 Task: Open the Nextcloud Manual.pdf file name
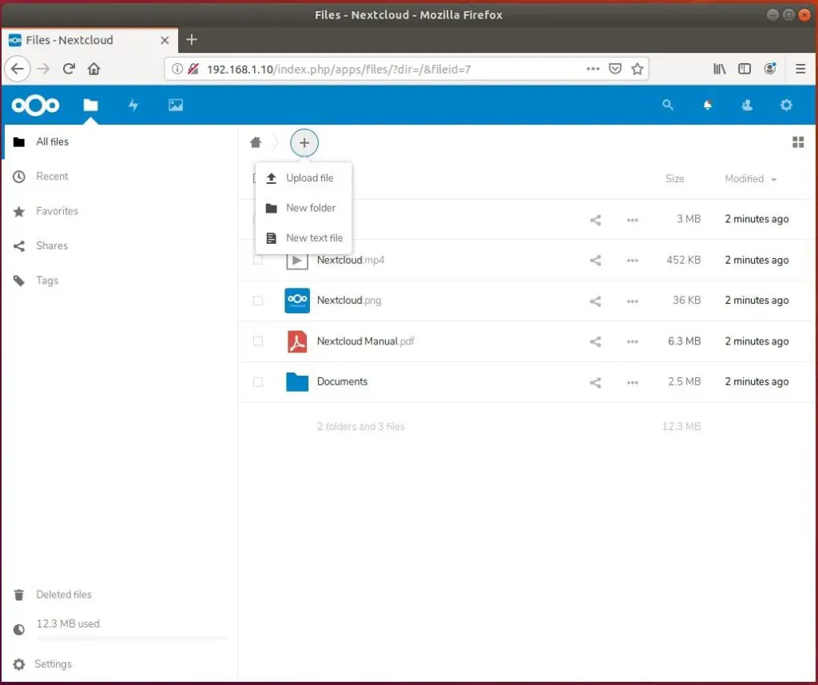(x=365, y=341)
